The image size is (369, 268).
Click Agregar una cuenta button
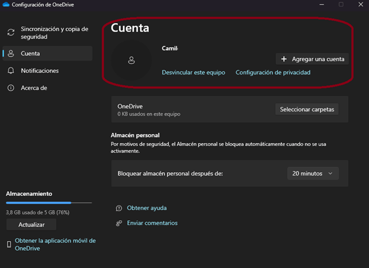point(312,59)
